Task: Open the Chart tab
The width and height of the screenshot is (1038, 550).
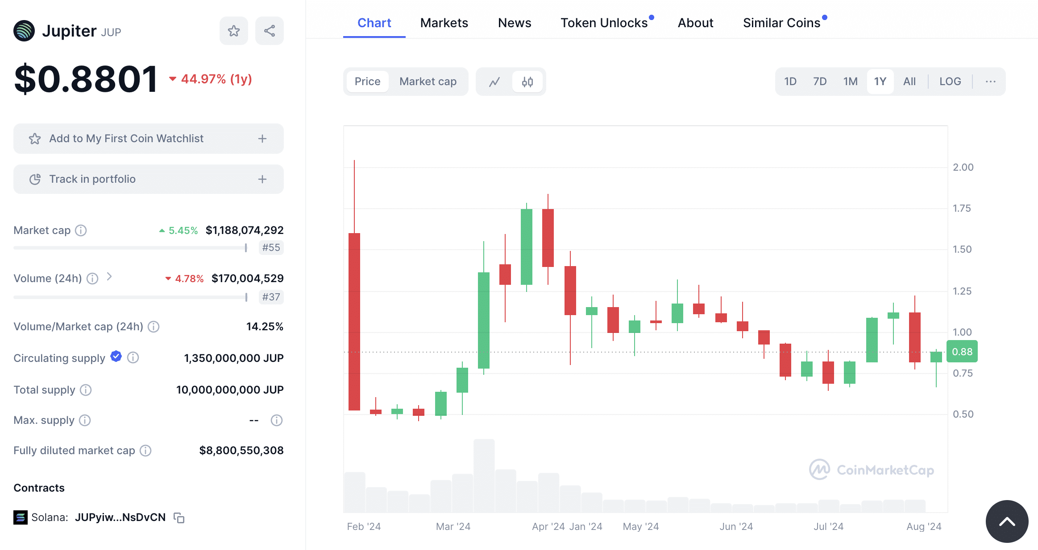Action: pos(374,23)
